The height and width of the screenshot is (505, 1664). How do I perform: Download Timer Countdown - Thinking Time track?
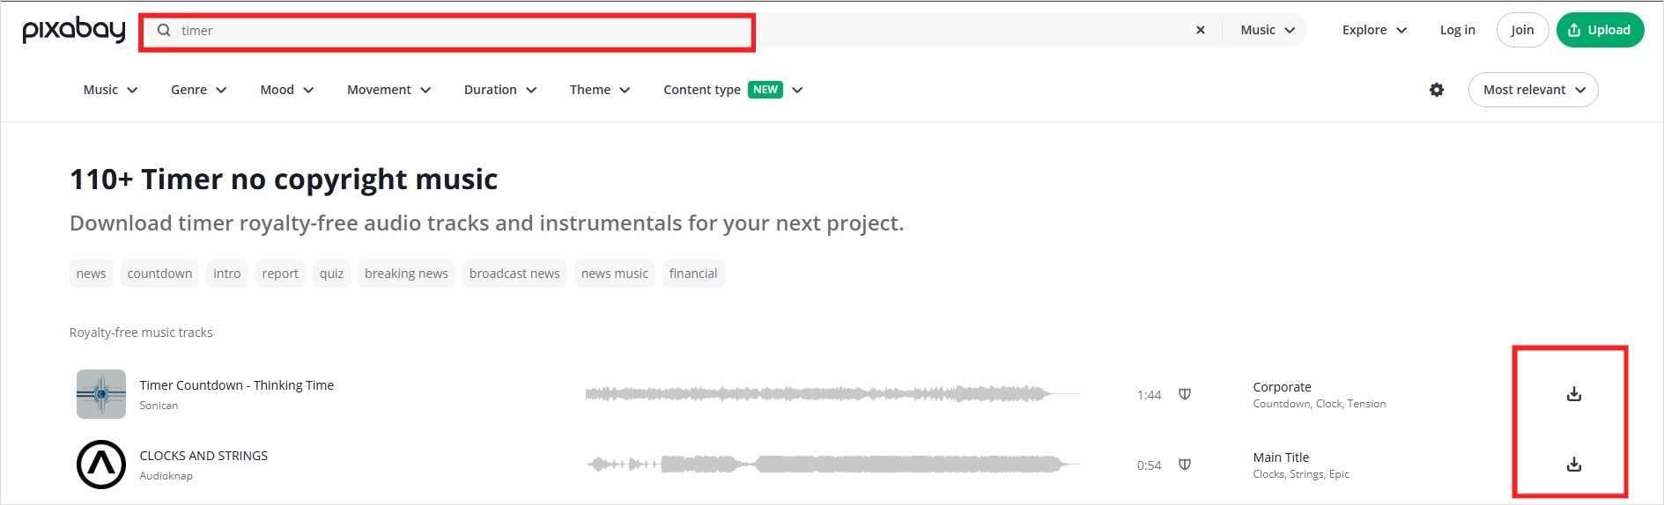(1574, 394)
